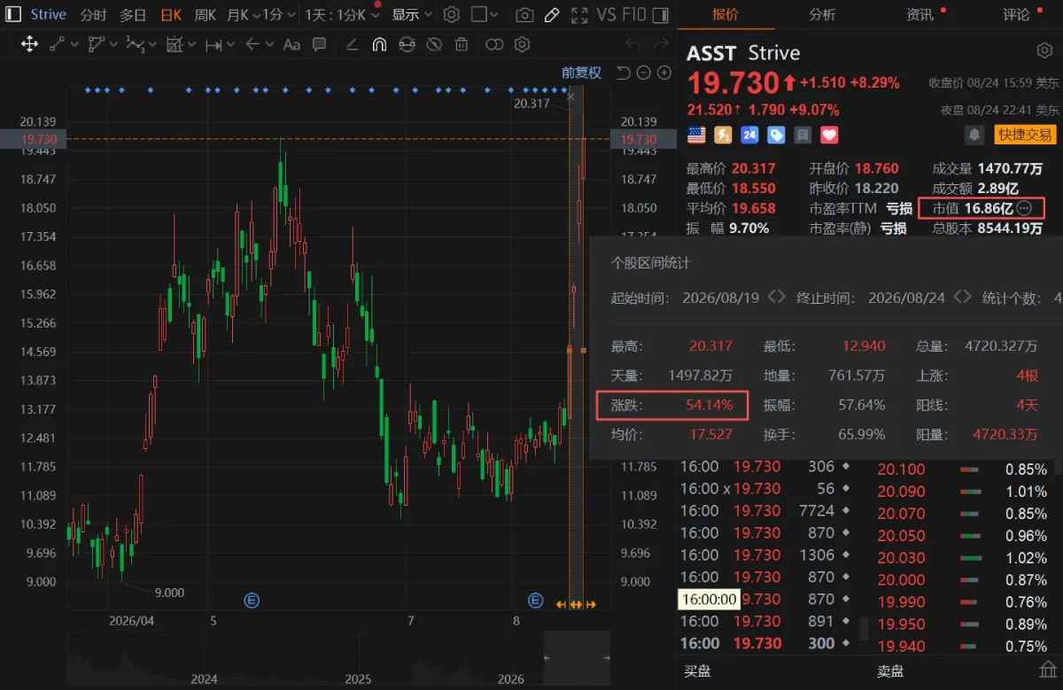Select the measurement box tool
The height and width of the screenshot is (690, 1063).
point(175,44)
